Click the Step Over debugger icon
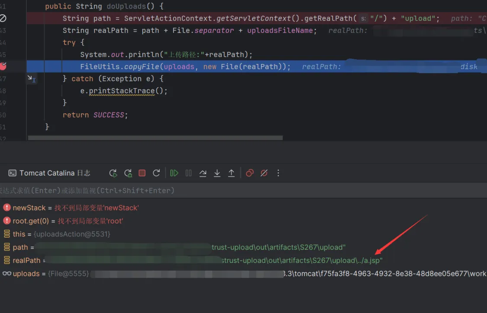 [x=203, y=173]
